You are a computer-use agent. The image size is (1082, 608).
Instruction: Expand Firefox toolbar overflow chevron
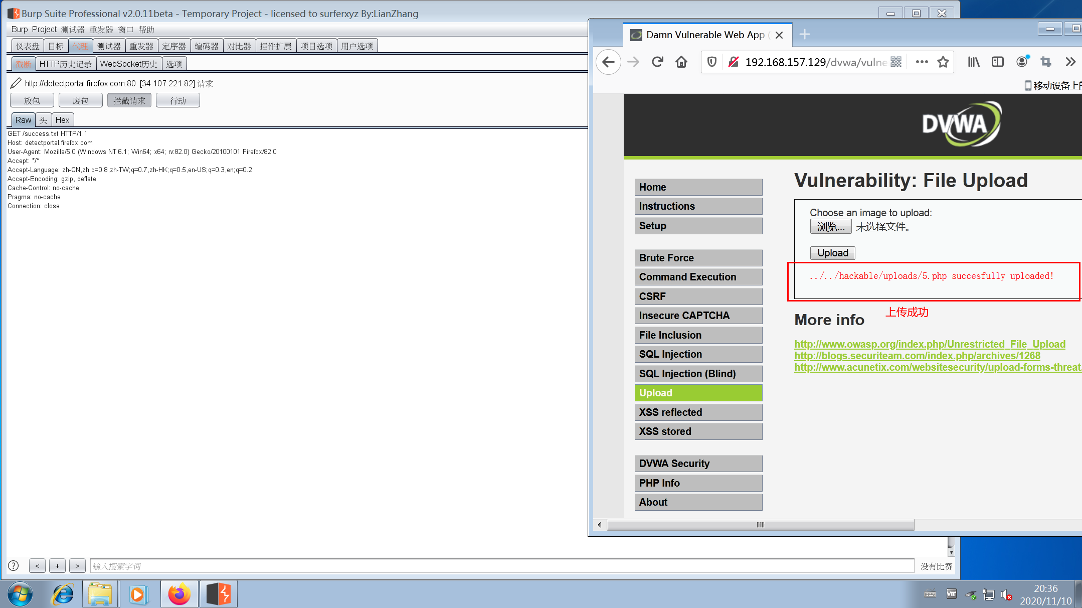1070,62
